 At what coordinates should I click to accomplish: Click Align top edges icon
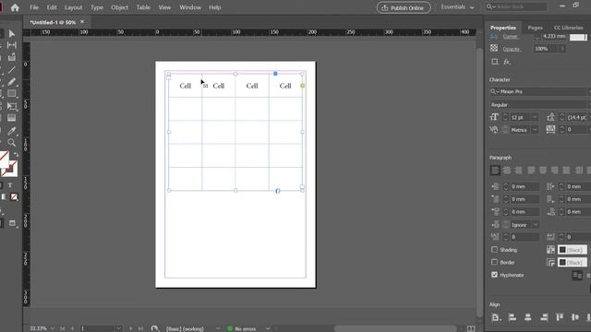coord(560,317)
